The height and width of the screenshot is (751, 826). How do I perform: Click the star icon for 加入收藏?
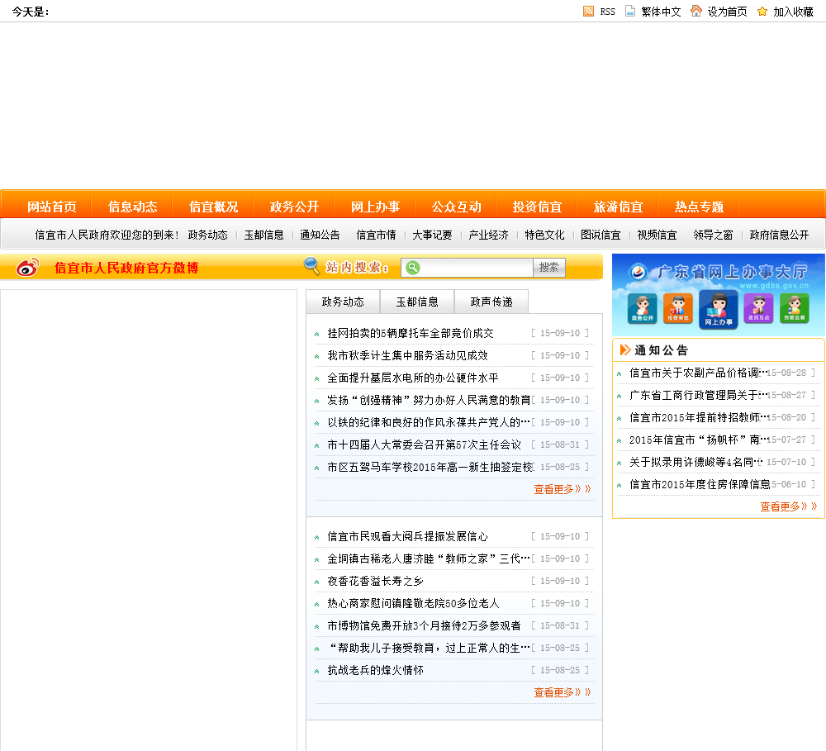(762, 11)
